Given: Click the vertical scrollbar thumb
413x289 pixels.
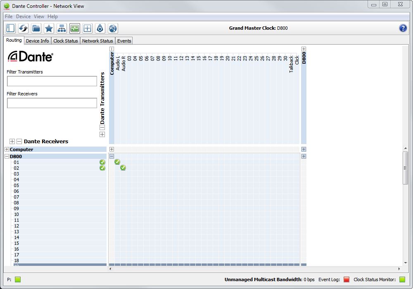Looking at the screenshot, I should tap(406, 168).
